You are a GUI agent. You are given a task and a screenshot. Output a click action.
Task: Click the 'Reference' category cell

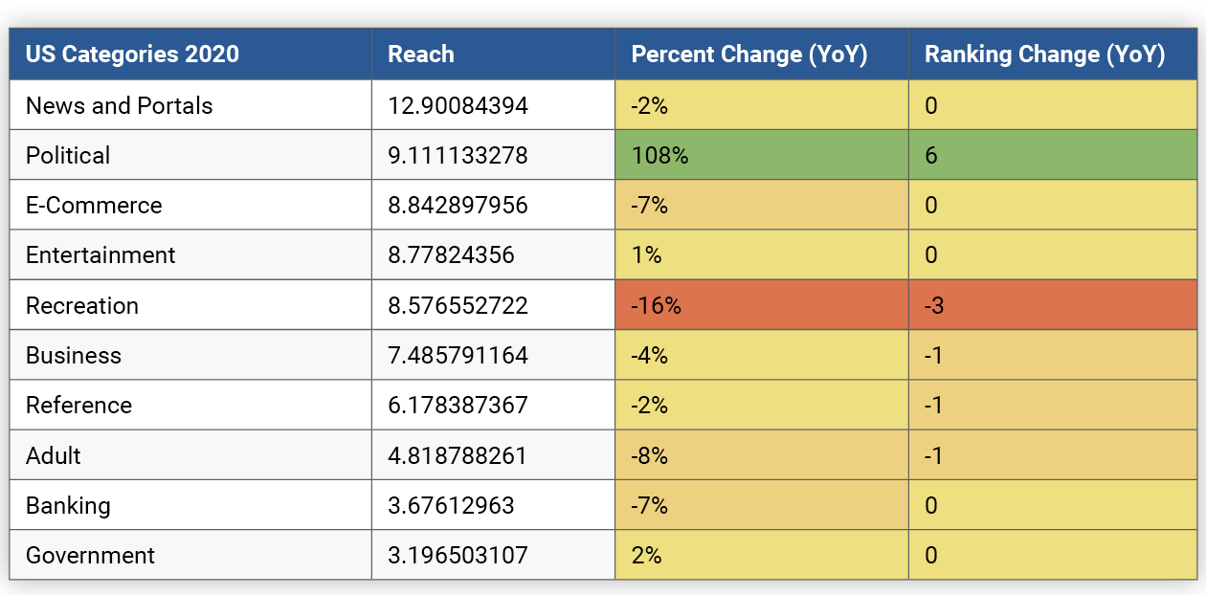point(78,405)
